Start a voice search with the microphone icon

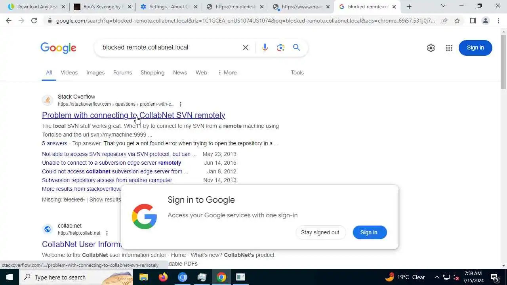click(265, 47)
